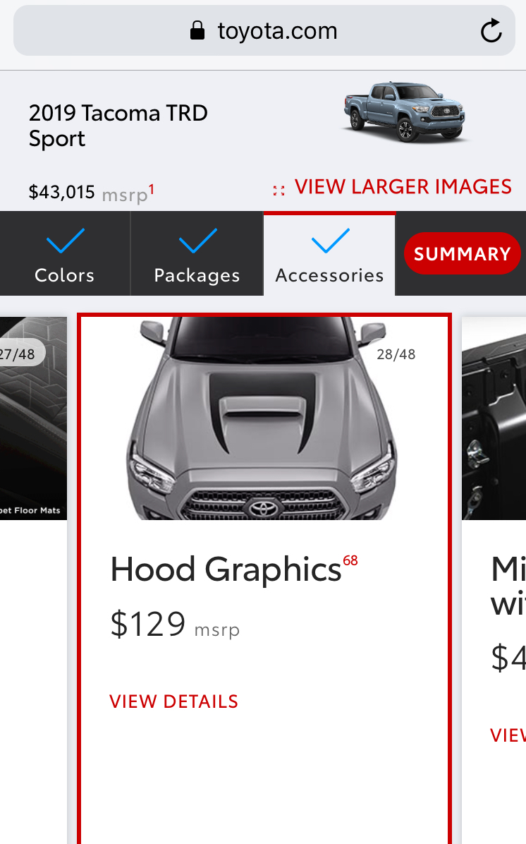This screenshot has width=526, height=844.
Task: Open VIEW LARGER IMAGES link
Action: point(403,187)
